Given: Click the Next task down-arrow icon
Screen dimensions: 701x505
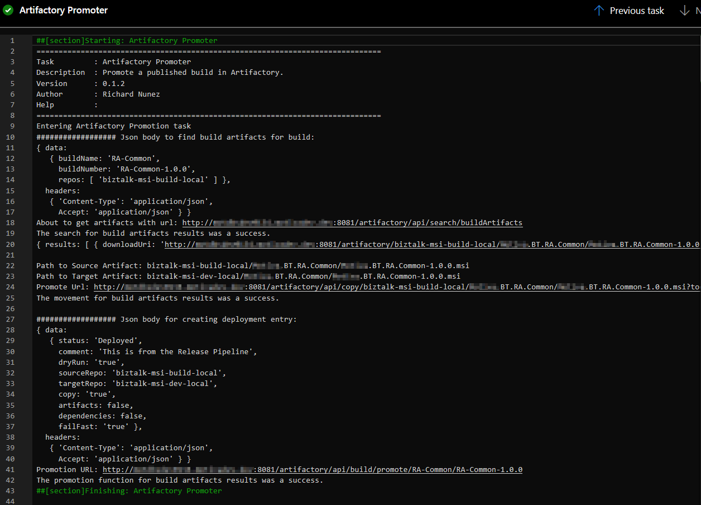Looking at the screenshot, I should (x=685, y=11).
